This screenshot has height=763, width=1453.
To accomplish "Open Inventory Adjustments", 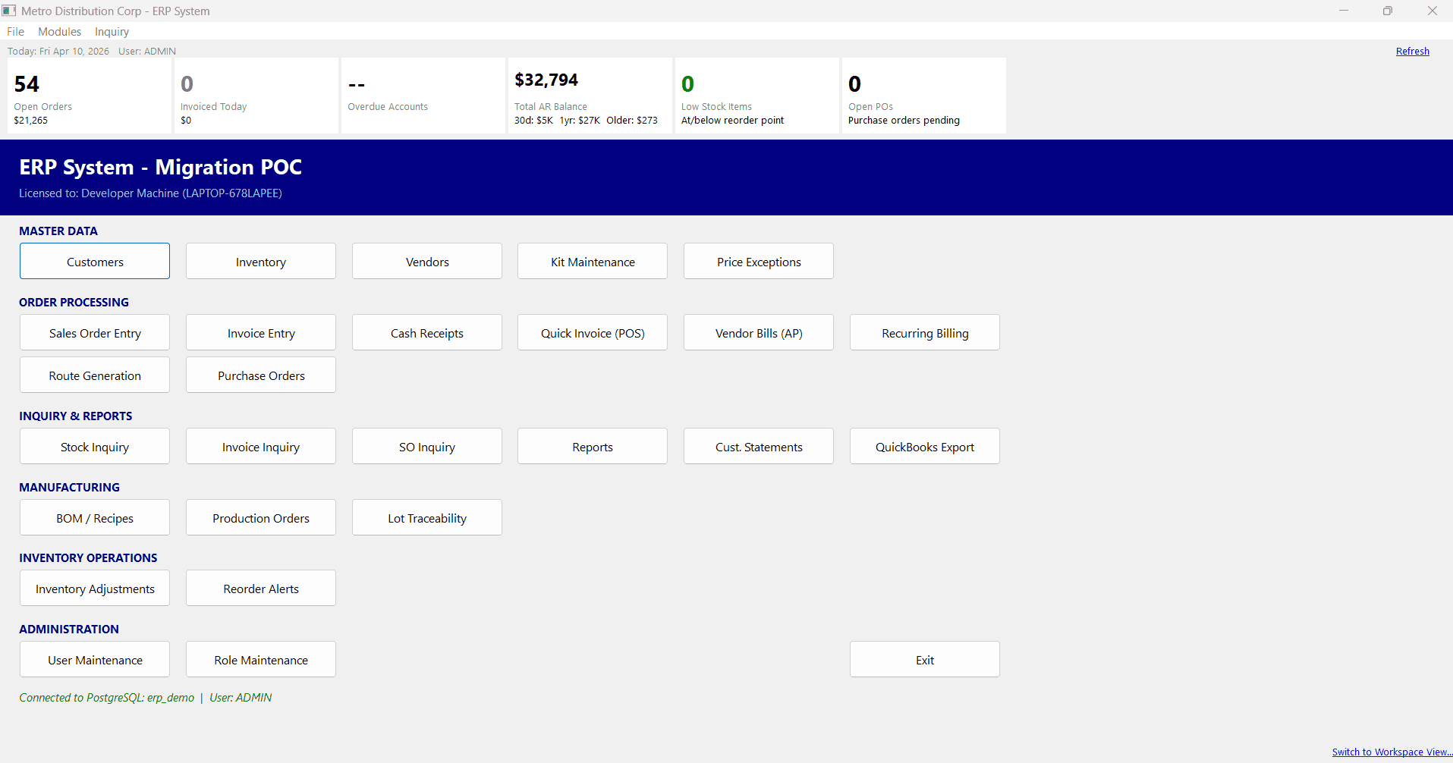I will click(x=95, y=588).
